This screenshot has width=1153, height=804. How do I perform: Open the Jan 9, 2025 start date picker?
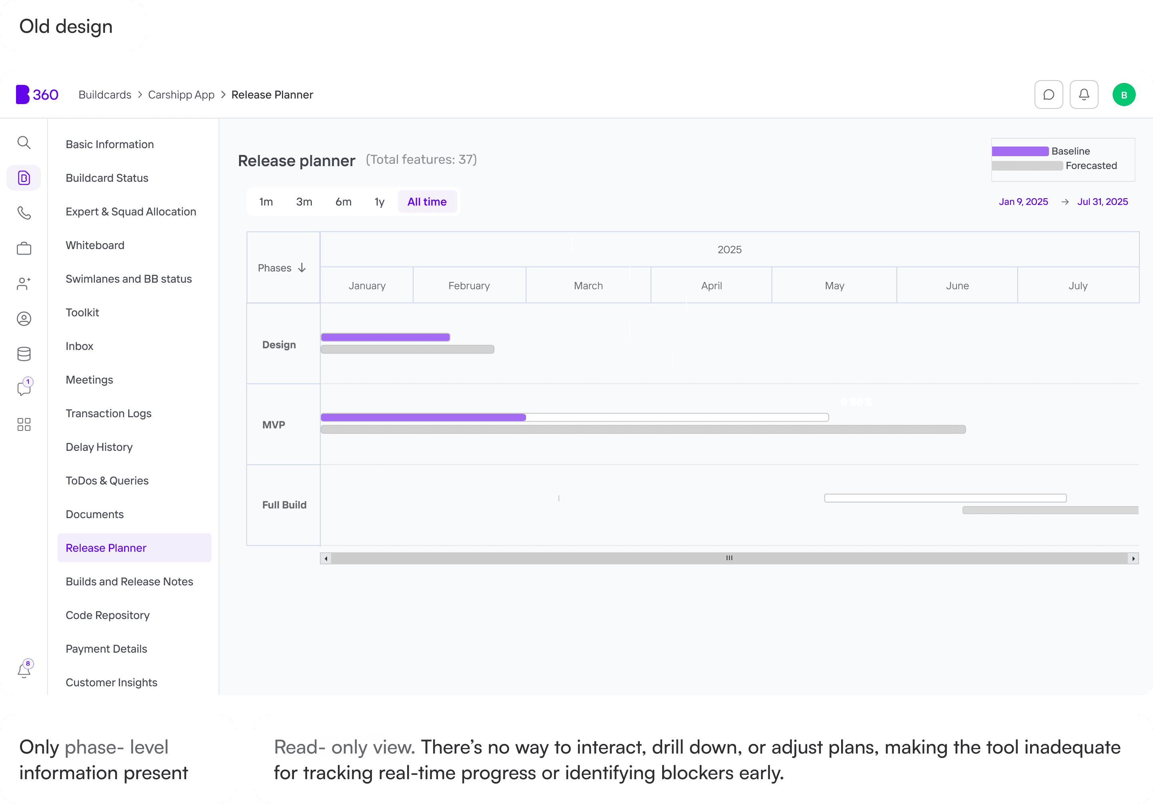pos(1023,202)
